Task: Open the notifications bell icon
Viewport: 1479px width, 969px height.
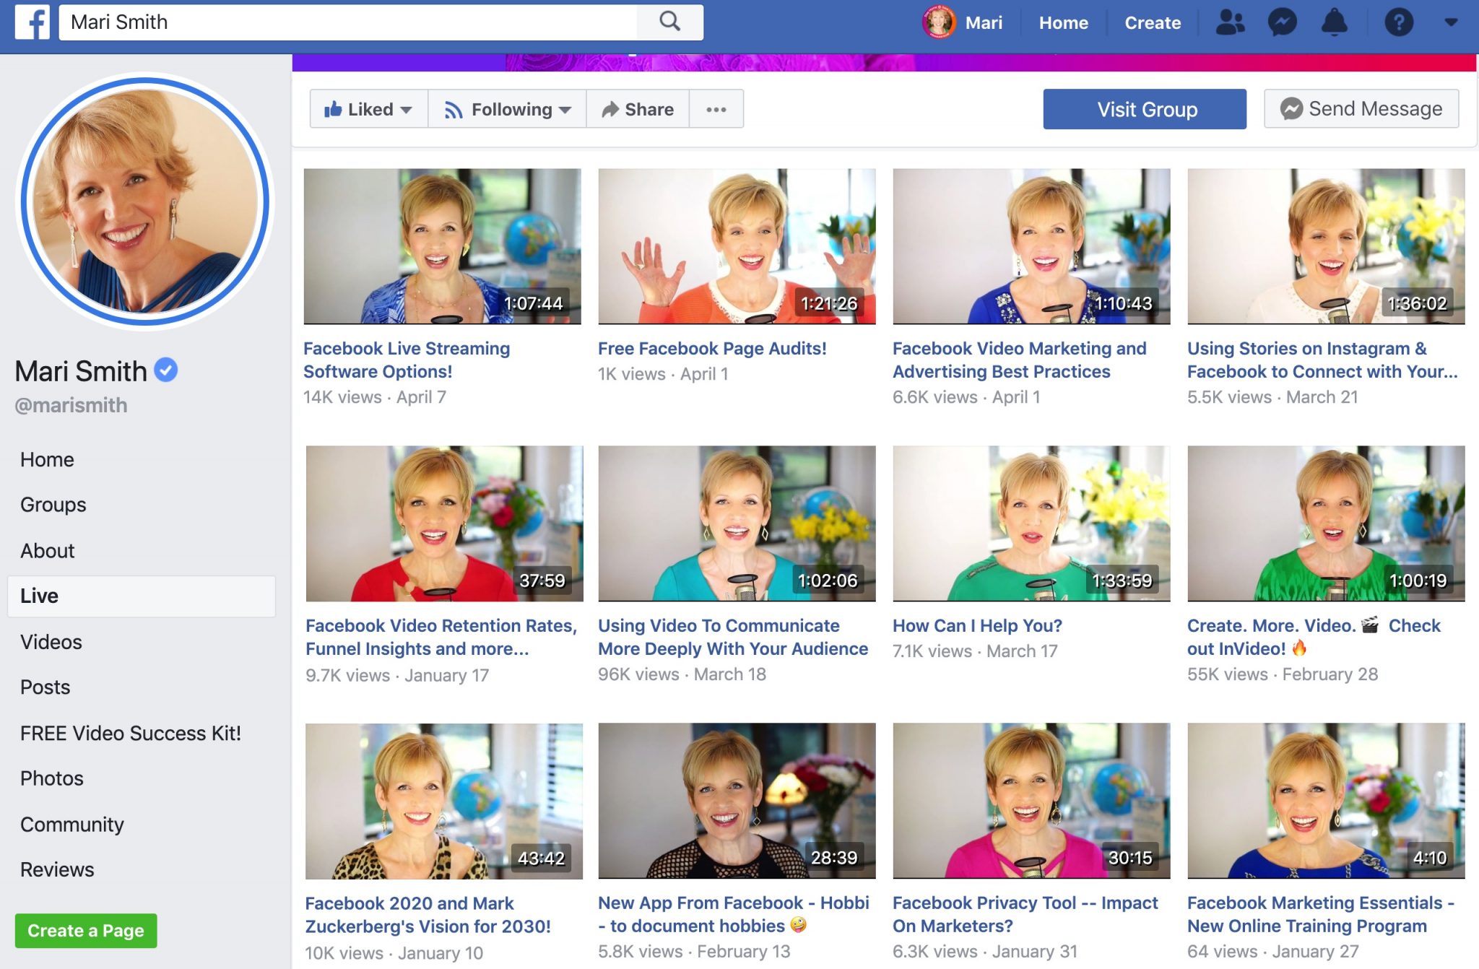Action: [x=1334, y=22]
